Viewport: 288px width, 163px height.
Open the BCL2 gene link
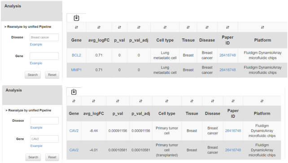pyautogui.click(x=76, y=55)
